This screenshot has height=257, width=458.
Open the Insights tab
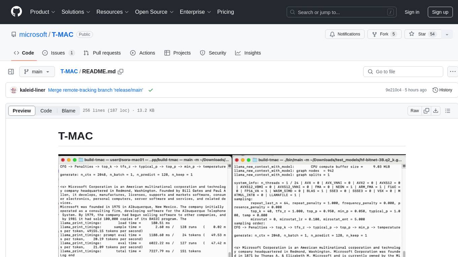248,53
